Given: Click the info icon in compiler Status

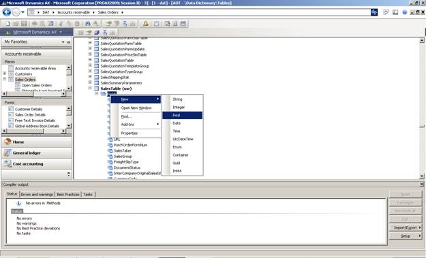Looking at the screenshot, I should [x=18, y=203].
